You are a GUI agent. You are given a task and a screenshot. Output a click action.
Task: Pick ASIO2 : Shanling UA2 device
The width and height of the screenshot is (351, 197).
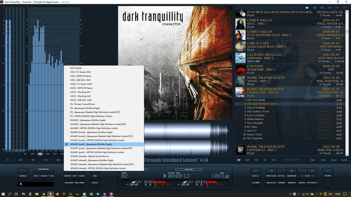click(104, 96)
